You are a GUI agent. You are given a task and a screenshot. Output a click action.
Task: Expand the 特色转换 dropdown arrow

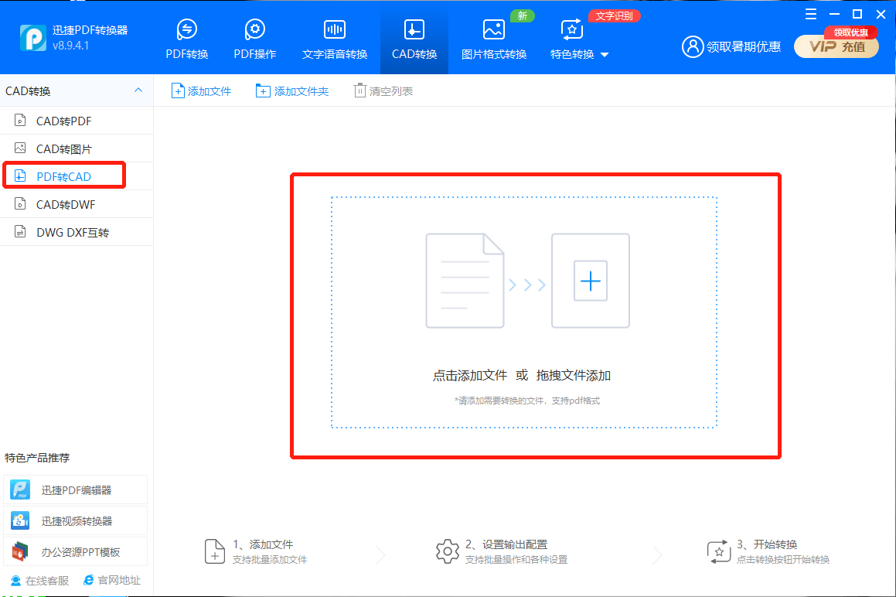click(x=605, y=55)
